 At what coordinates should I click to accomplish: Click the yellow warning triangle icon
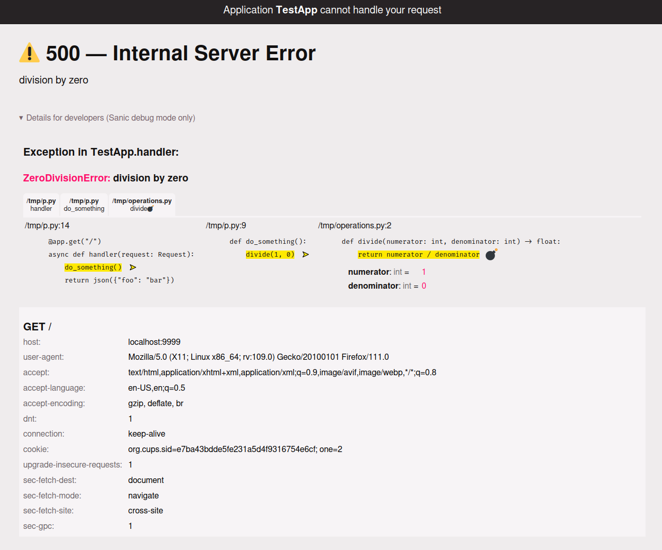29,53
